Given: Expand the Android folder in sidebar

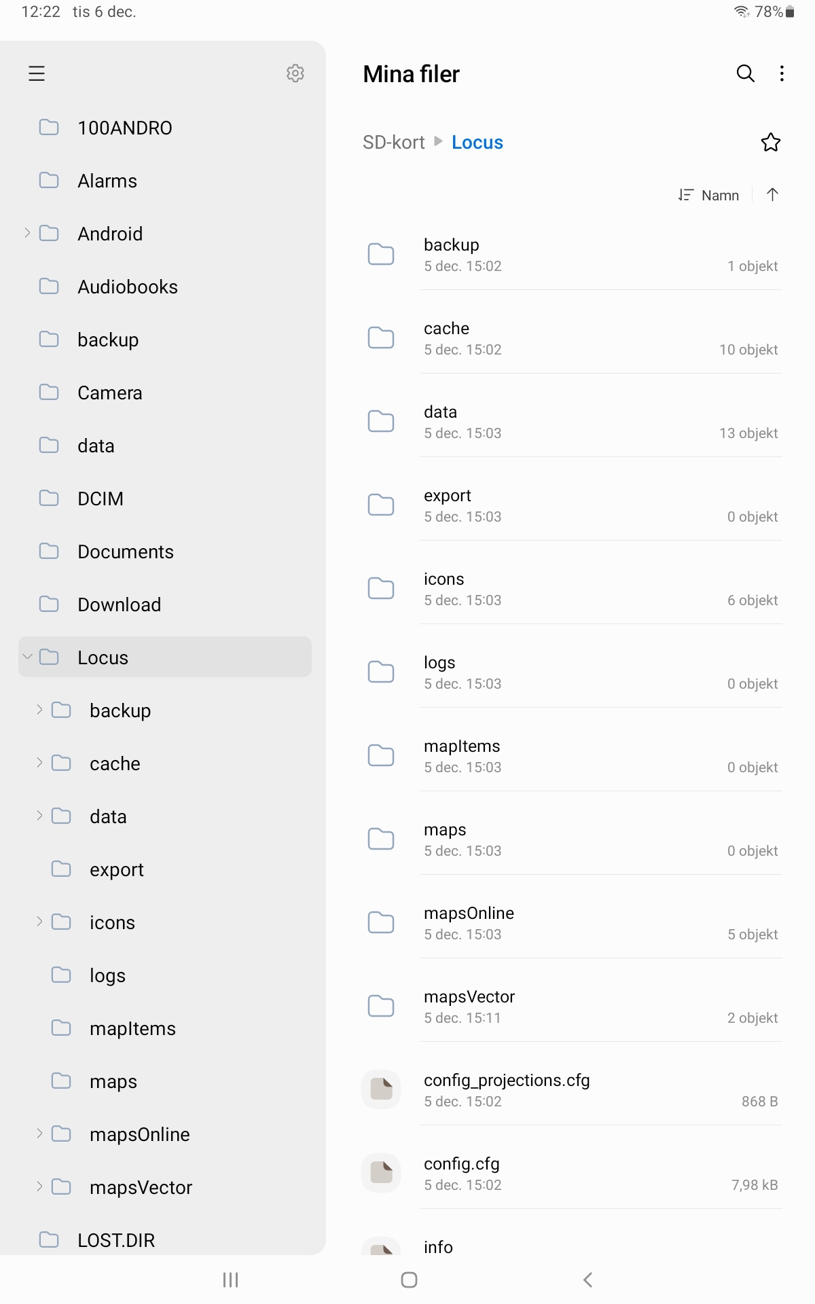Looking at the screenshot, I should pyautogui.click(x=27, y=233).
